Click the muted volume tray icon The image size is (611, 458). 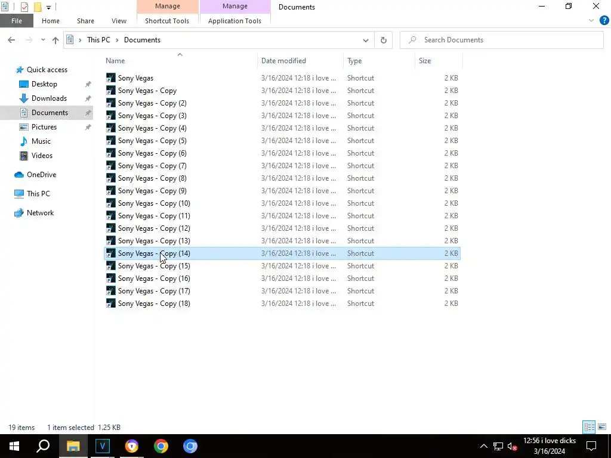coord(513,446)
